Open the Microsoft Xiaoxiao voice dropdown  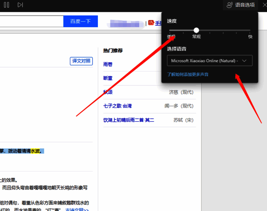tap(210, 61)
